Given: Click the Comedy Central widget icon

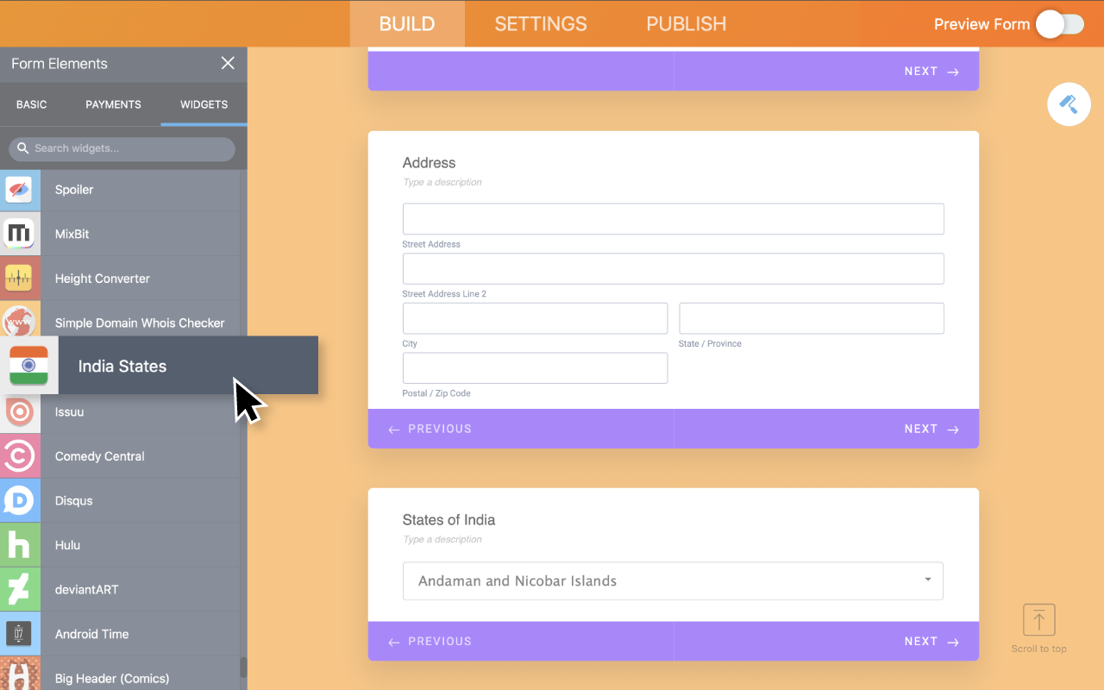Looking at the screenshot, I should [19, 456].
